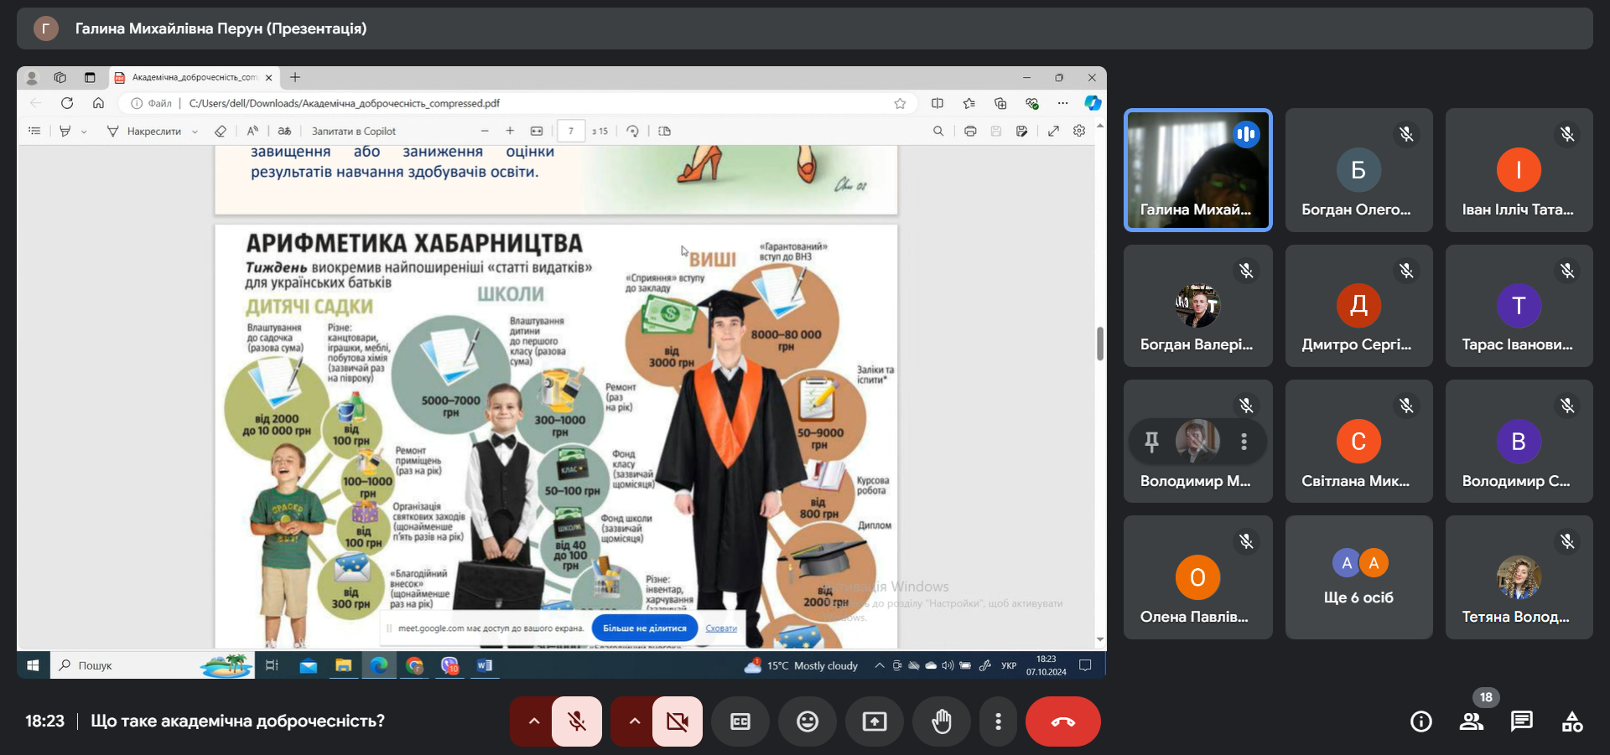Select the Галина Михай... participant tile

[1197, 170]
